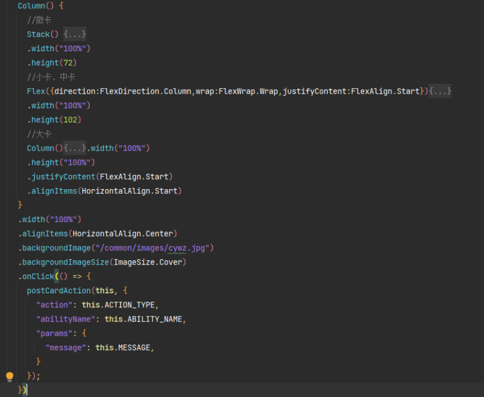The image size is (484, 397).
Task: Click 'justifyContent:FlexAlign.Start' in Flex options
Action: click(351, 91)
